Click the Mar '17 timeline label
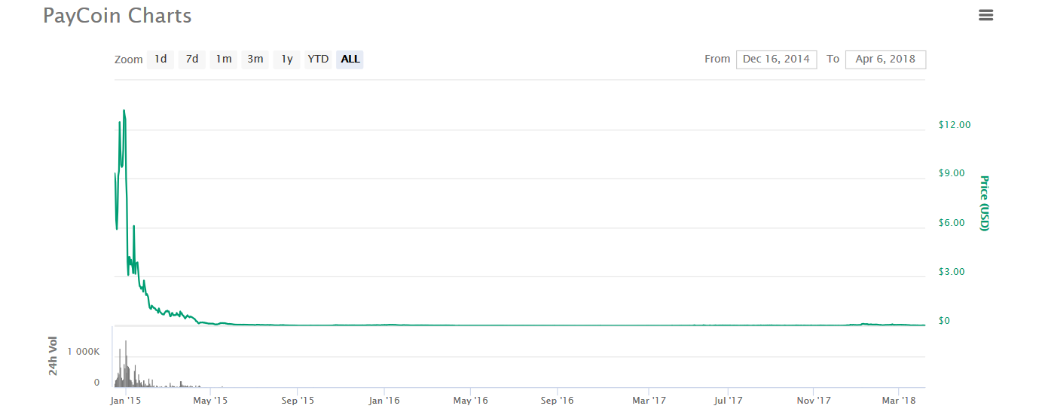This screenshot has width=1039, height=415. click(x=649, y=401)
